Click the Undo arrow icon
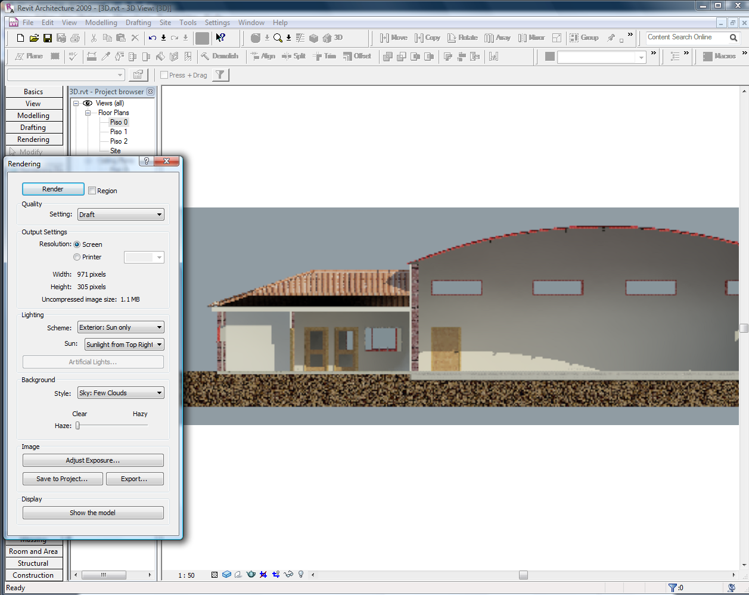 [x=153, y=38]
